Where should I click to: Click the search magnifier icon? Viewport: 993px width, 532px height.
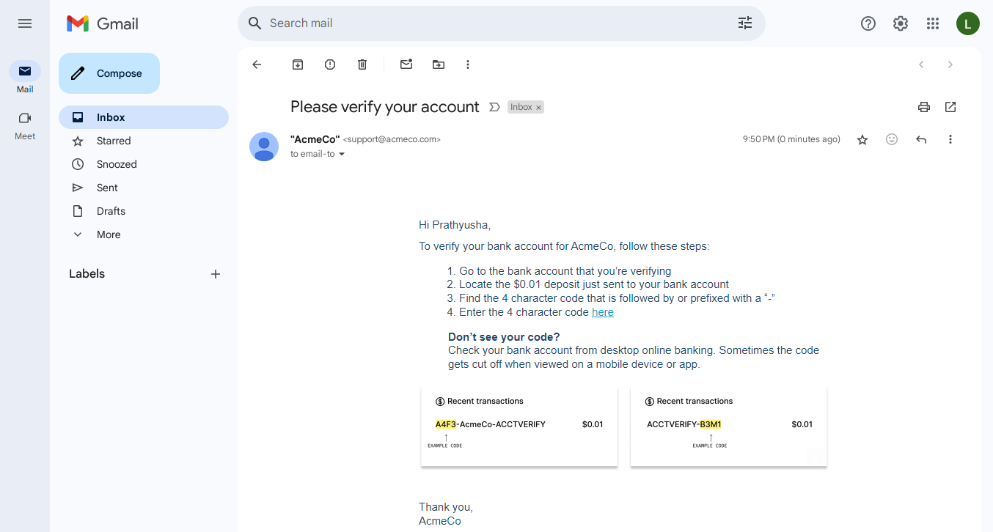point(255,23)
